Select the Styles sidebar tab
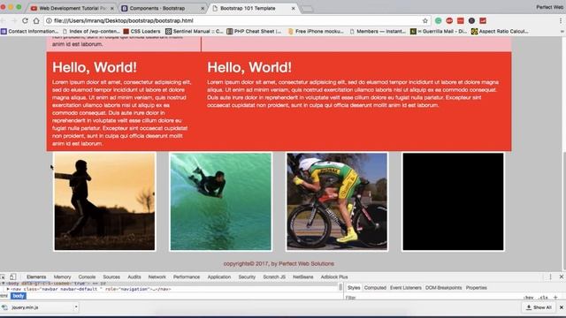Screen dimensions: 566x318 (x=354, y=288)
